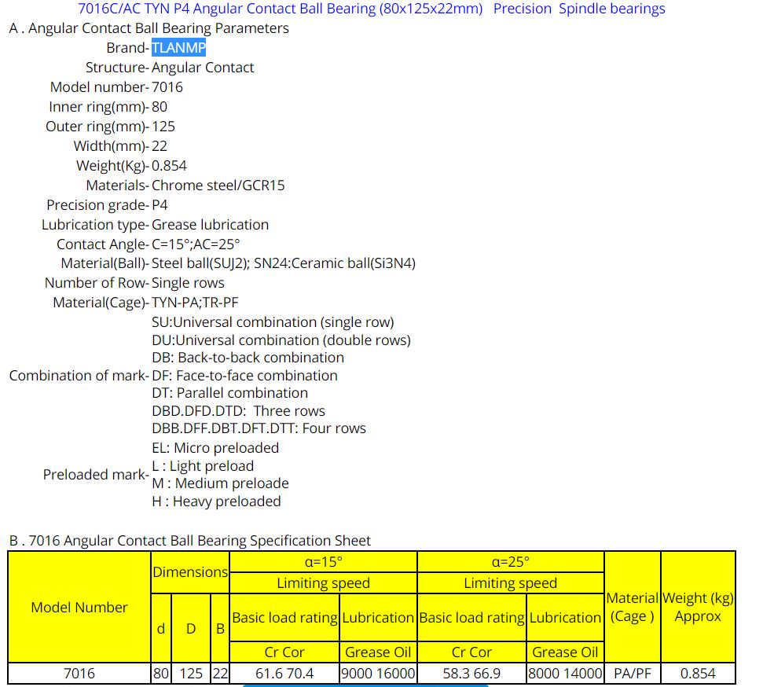Viewport: 763px width, 687px height.
Task: Click the α=15° column header
Action: (323, 562)
